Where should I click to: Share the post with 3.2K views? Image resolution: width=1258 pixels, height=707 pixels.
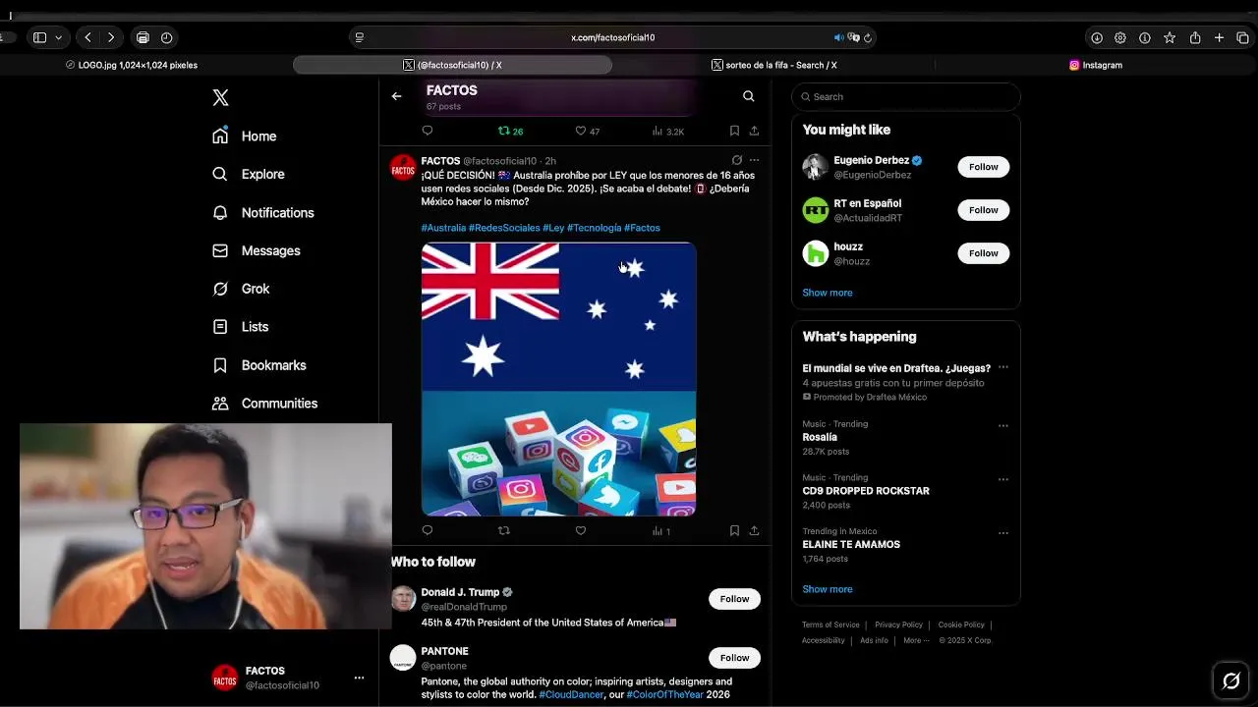(x=754, y=131)
